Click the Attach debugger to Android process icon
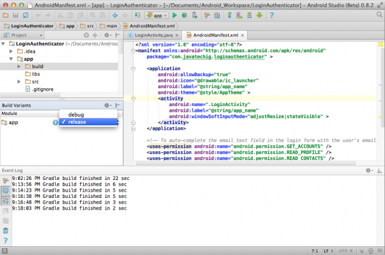The height and width of the screenshot is (255, 385). pos(194,16)
